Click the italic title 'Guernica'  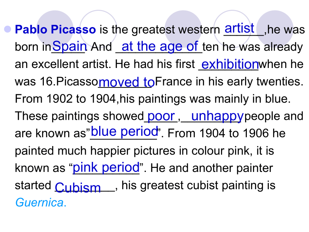tap(40, 203)
